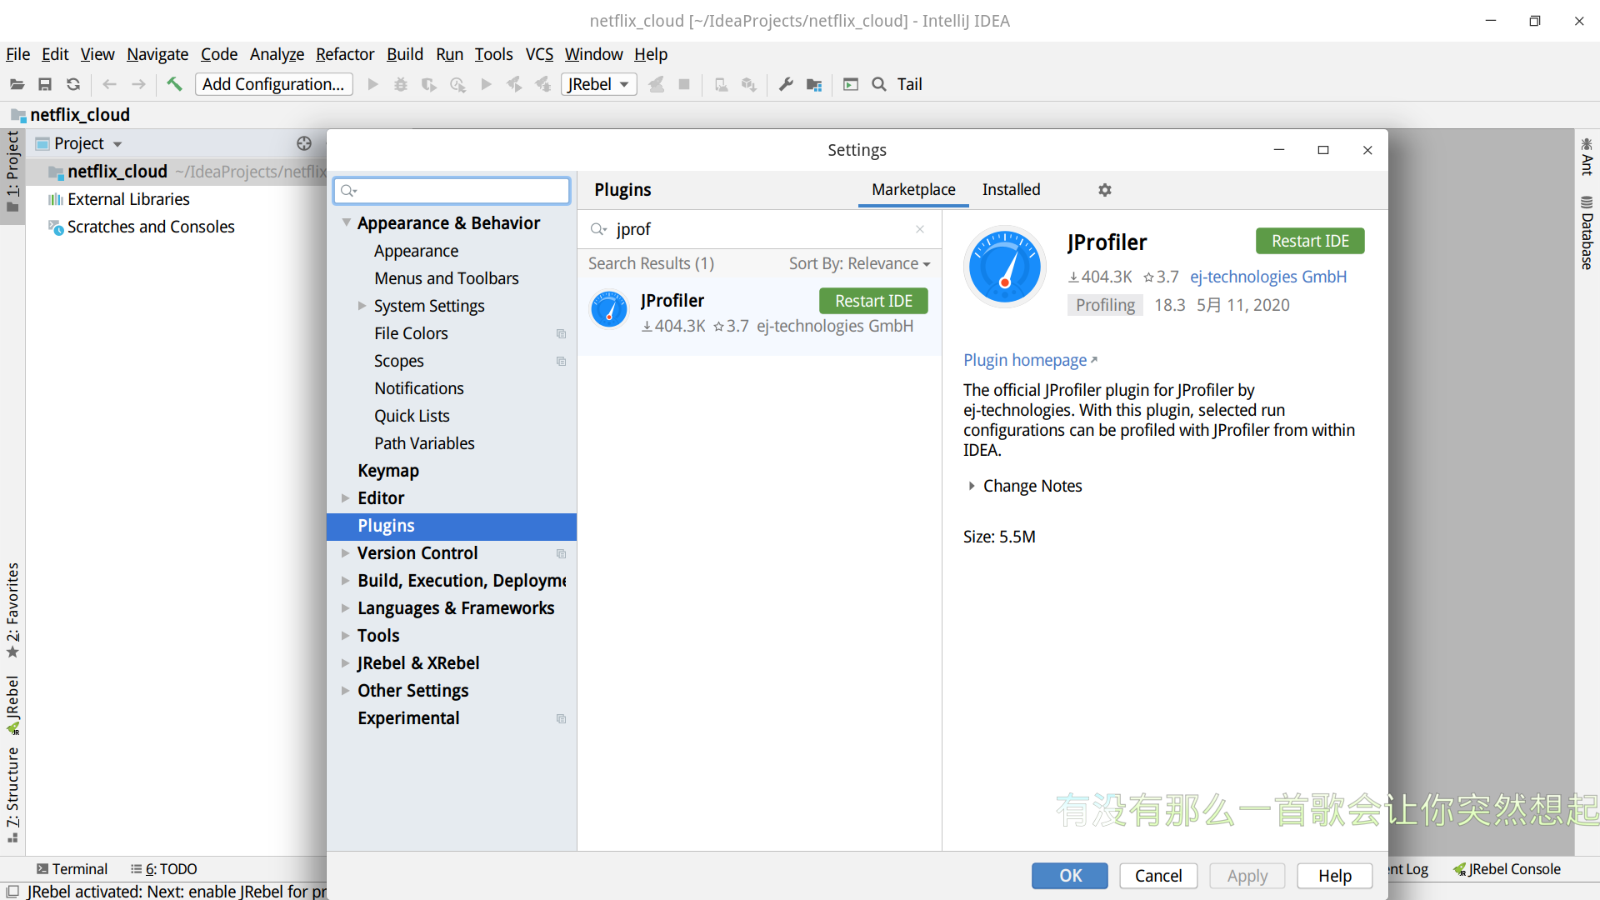Click the Stop square icon in toolbar
Screen dimensions: 1600x900
(684, 84)
